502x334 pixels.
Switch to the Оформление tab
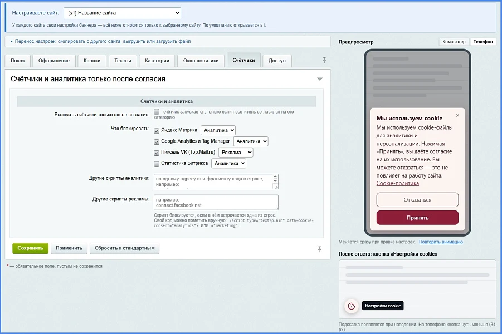click(x=54, y=61)
